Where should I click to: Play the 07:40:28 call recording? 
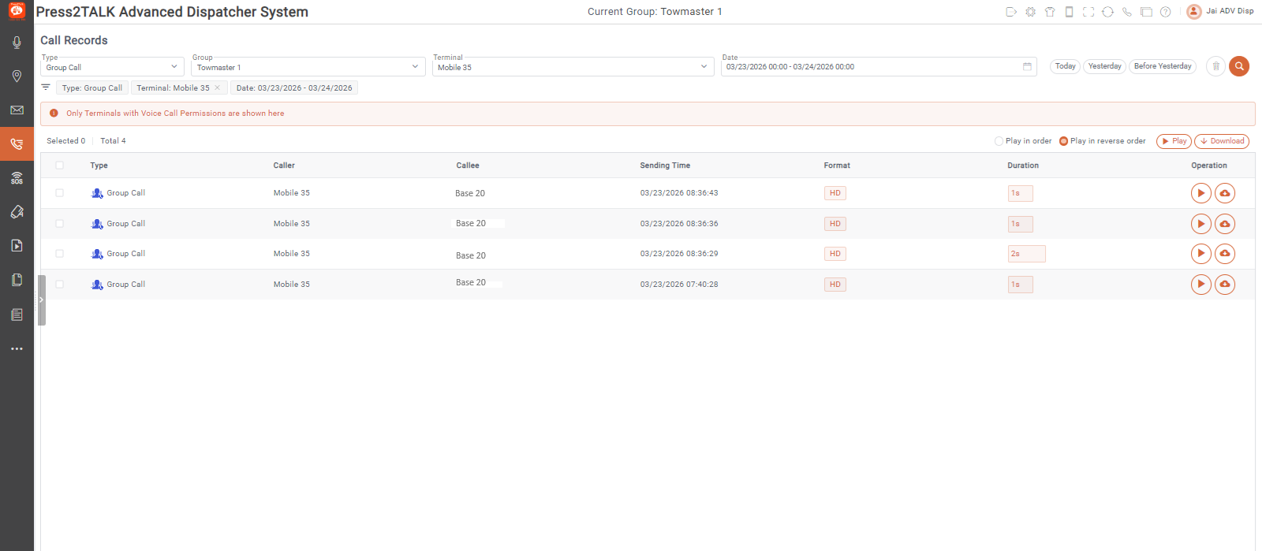pos(1200,285)
